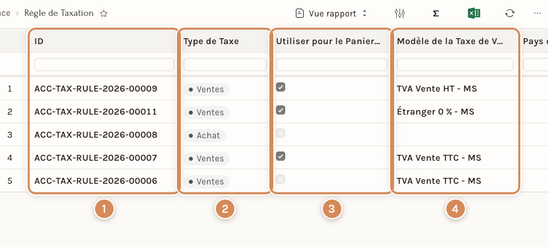Select row number 3
This screenshot has width=548, height=247.
coord(10,134)
